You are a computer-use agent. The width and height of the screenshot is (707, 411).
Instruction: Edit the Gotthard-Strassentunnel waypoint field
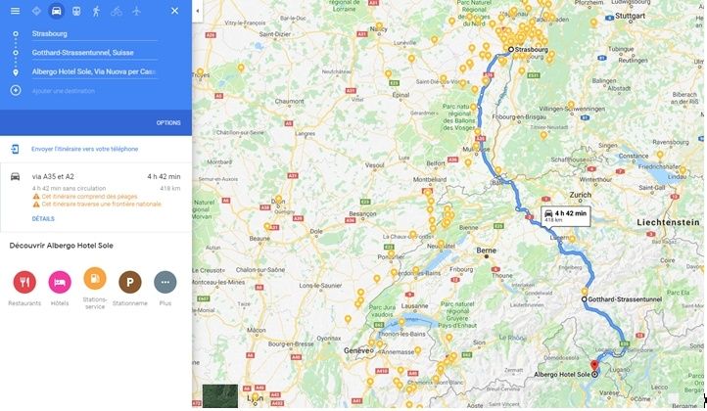tap(95, 53)
